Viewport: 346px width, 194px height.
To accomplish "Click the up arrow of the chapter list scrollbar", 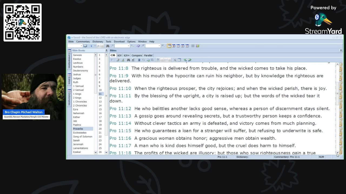I will (106, 55).
